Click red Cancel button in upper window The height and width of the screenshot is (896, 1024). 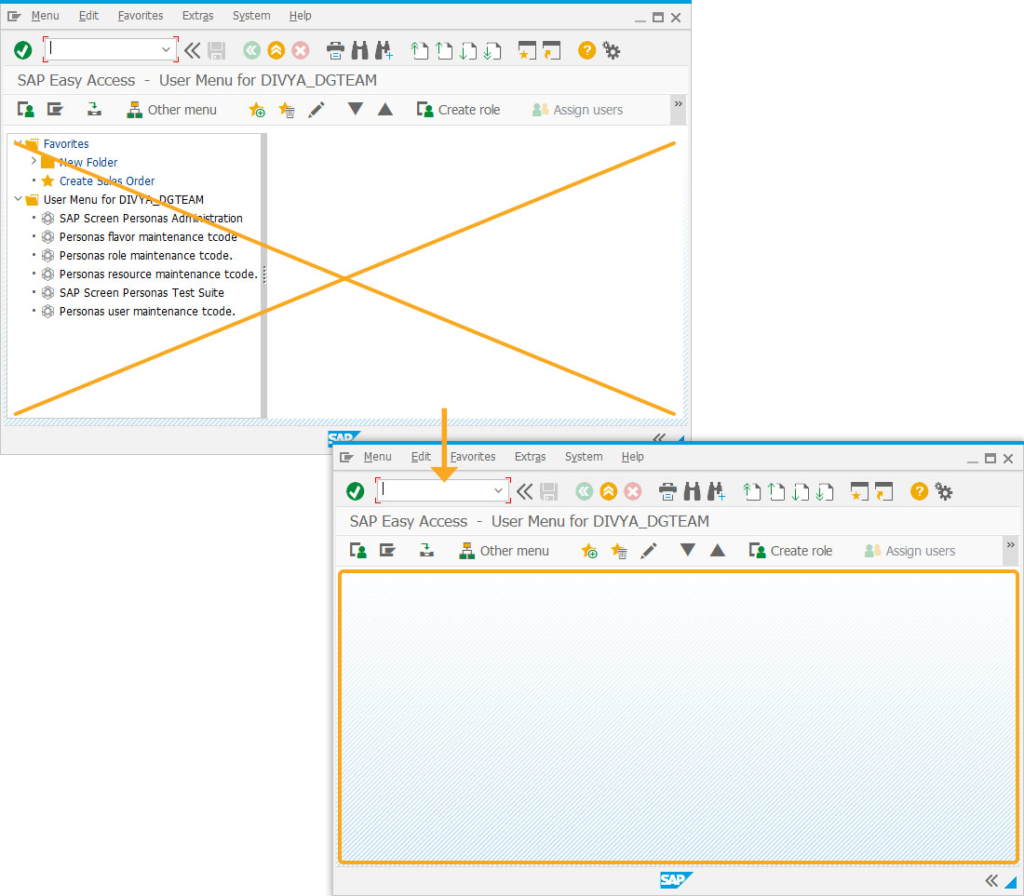pos(301,50)
